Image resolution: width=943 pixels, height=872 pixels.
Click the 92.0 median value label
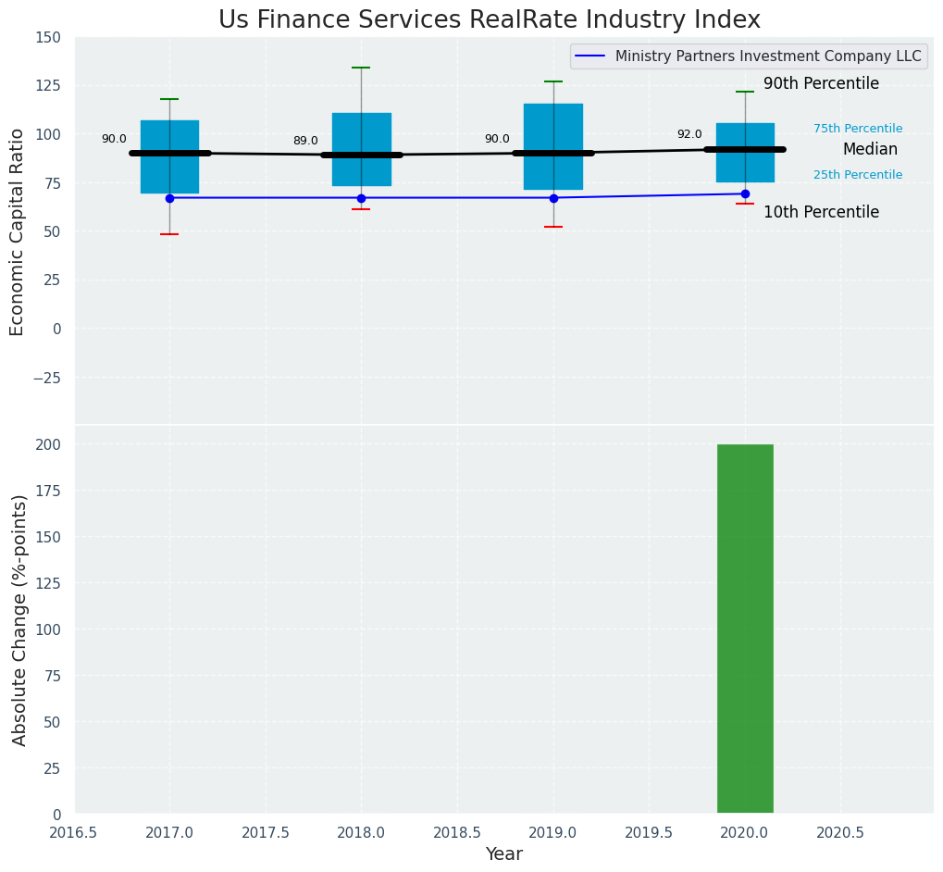(689, 135)
